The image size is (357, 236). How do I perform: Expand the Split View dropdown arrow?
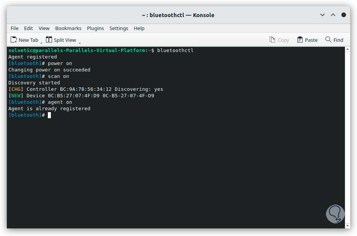pos(79,42)
